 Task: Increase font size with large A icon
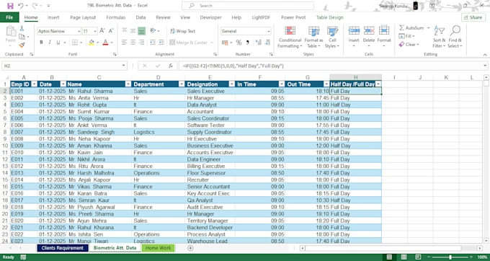click(102, 31)
